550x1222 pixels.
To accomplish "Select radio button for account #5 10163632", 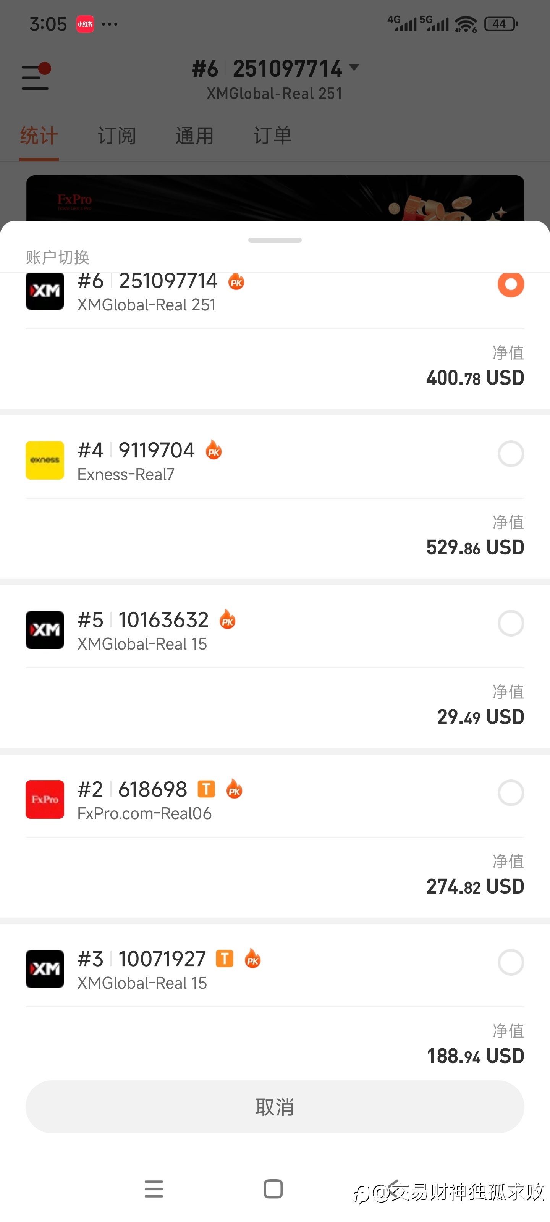I will pos(511,623).
